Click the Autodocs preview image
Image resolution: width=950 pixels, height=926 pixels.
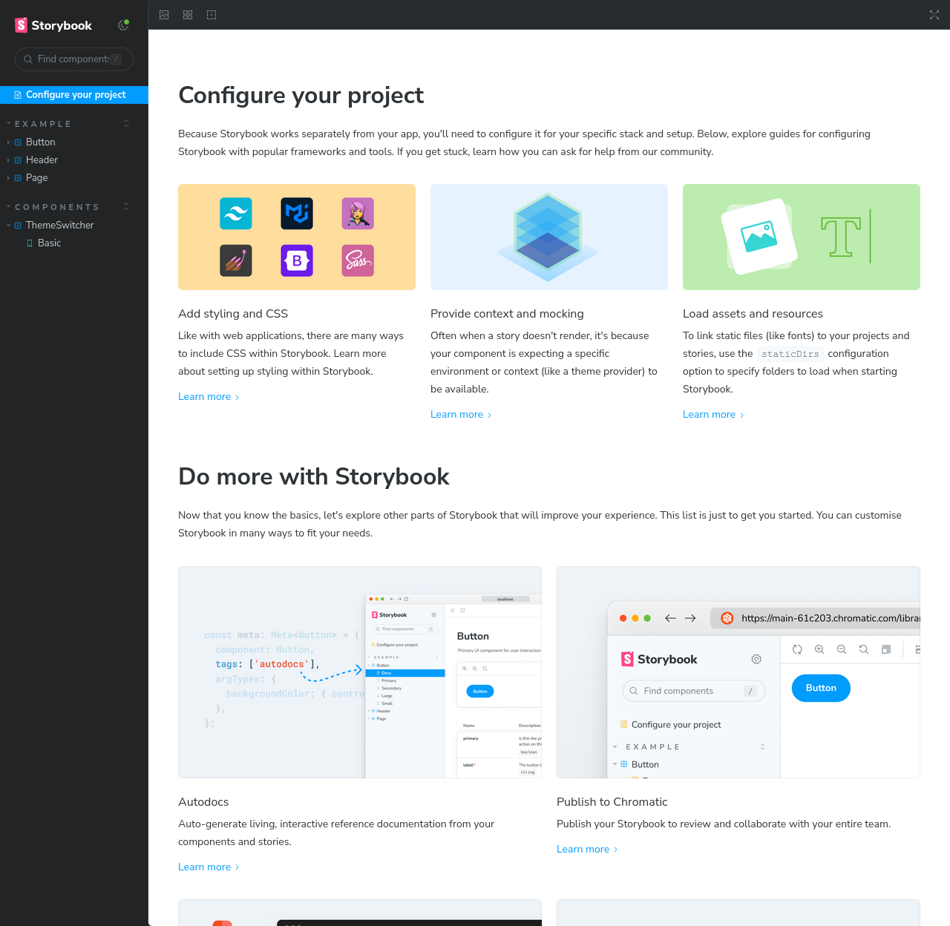360,672
